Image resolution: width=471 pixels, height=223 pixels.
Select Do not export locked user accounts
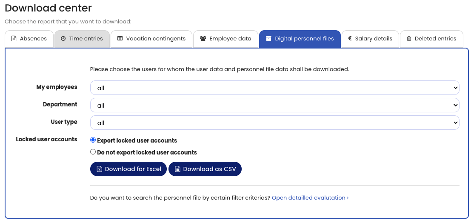pyautogui.click(x=93, y=152)
